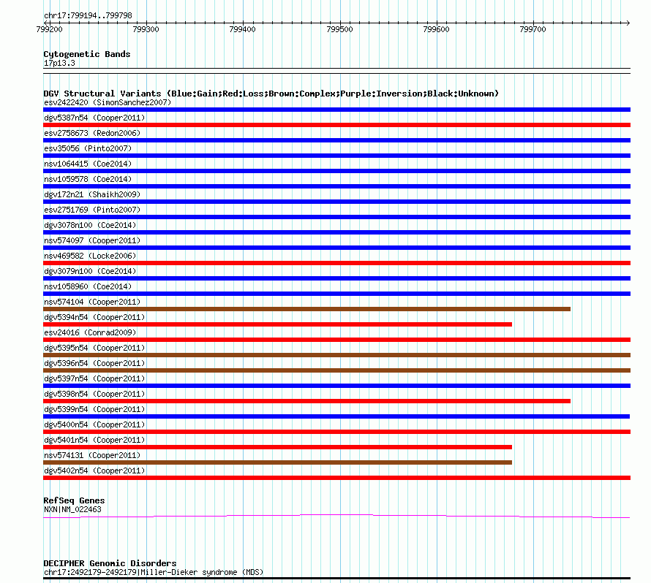Select the red bar under dgv5402n54
Screen dimensions: 651x583
(336, 478)
